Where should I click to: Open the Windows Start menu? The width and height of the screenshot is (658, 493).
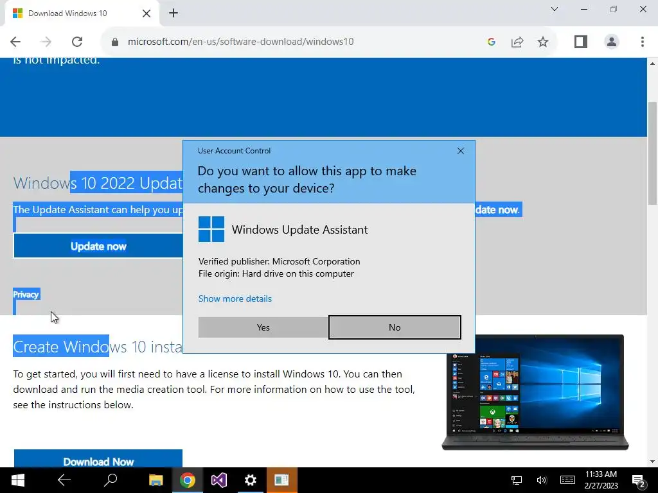point(17,480)
